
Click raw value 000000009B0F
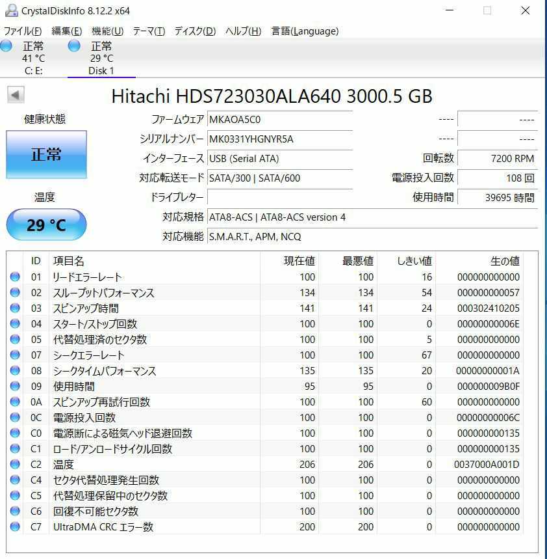point(489,387)
